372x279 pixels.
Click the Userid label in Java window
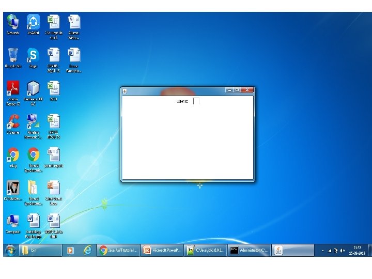click(x=182, y=101)
